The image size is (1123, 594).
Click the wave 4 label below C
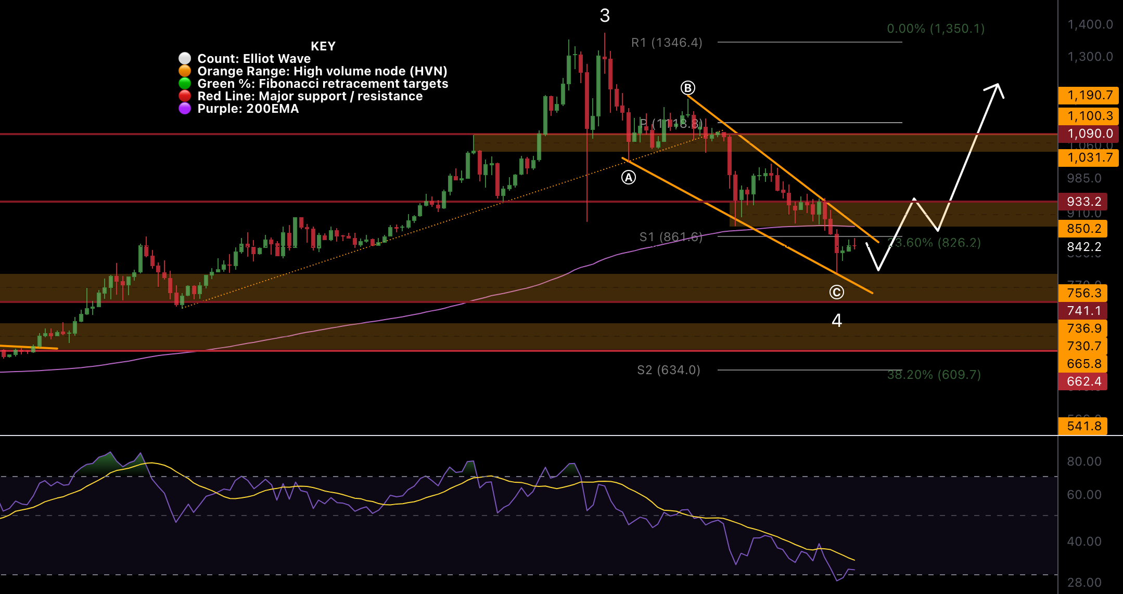tap(836, 320)
